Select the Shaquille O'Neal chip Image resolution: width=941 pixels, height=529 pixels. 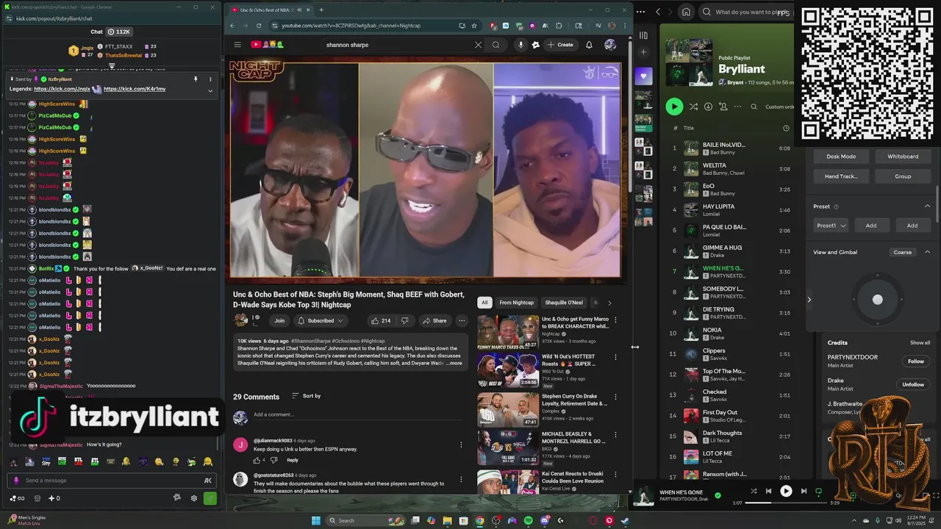tap(564, 303)
